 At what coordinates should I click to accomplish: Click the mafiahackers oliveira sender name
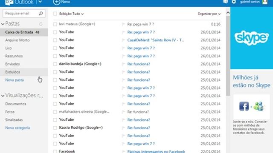84,112
